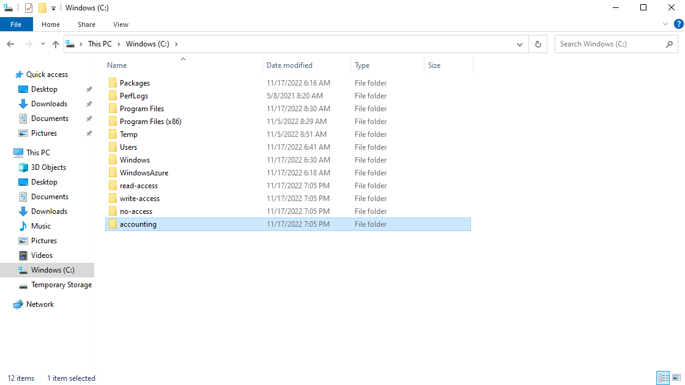The width and height of the screenshot is (685, 385).
Task: Select This PC in navigation pane
Action: coord(38,152)
